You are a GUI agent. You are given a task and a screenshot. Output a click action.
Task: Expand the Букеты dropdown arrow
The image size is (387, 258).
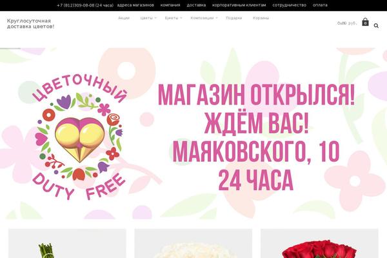181,18
